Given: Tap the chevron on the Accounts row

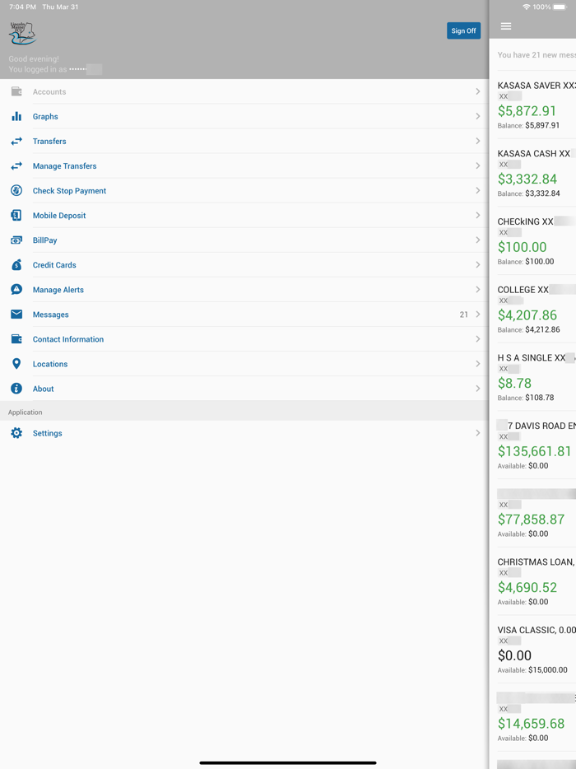Looking at the screenshot, I should (x=477, y=91).
